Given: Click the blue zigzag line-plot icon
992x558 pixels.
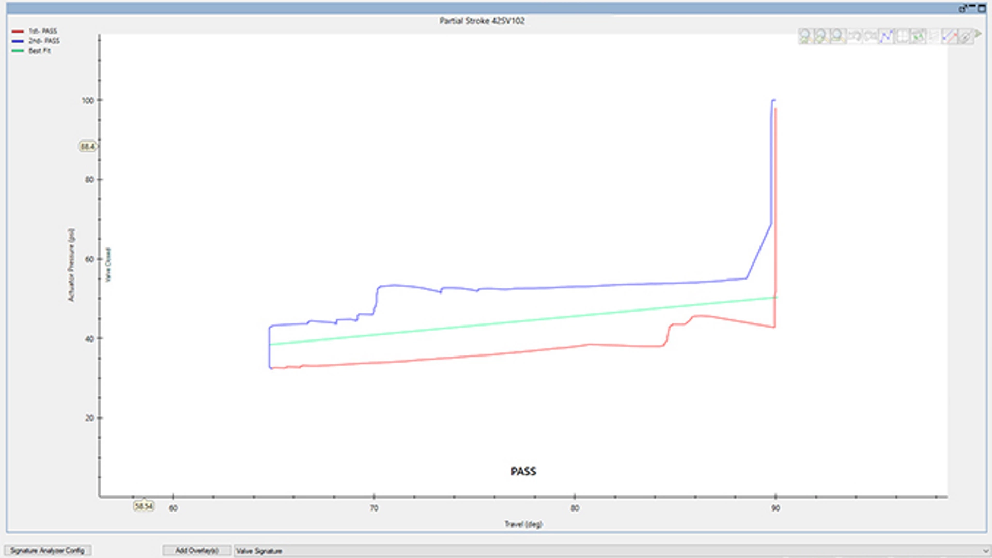Looking at the screenshot, I should (887, 36).
